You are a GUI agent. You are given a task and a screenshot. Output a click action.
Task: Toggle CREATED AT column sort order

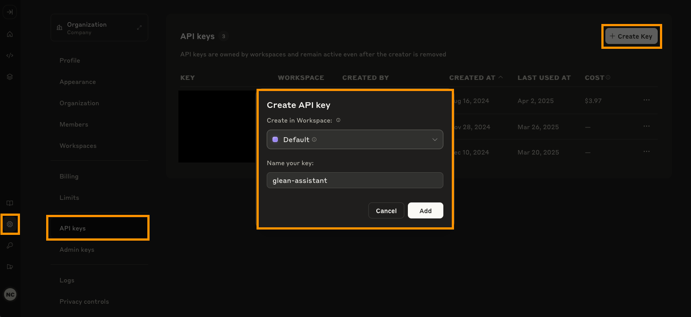(x=476, y=77)
